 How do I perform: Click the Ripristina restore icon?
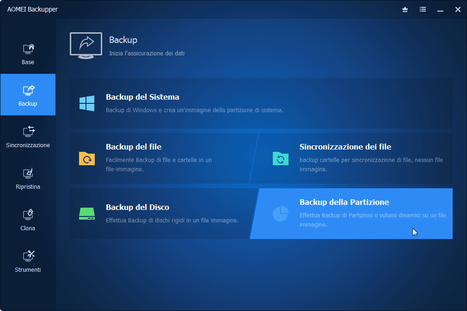(28, 173)
